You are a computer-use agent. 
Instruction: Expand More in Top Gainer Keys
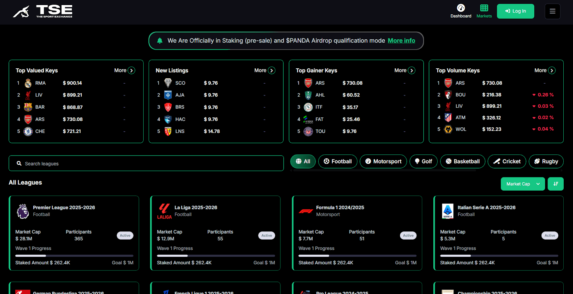404,70
